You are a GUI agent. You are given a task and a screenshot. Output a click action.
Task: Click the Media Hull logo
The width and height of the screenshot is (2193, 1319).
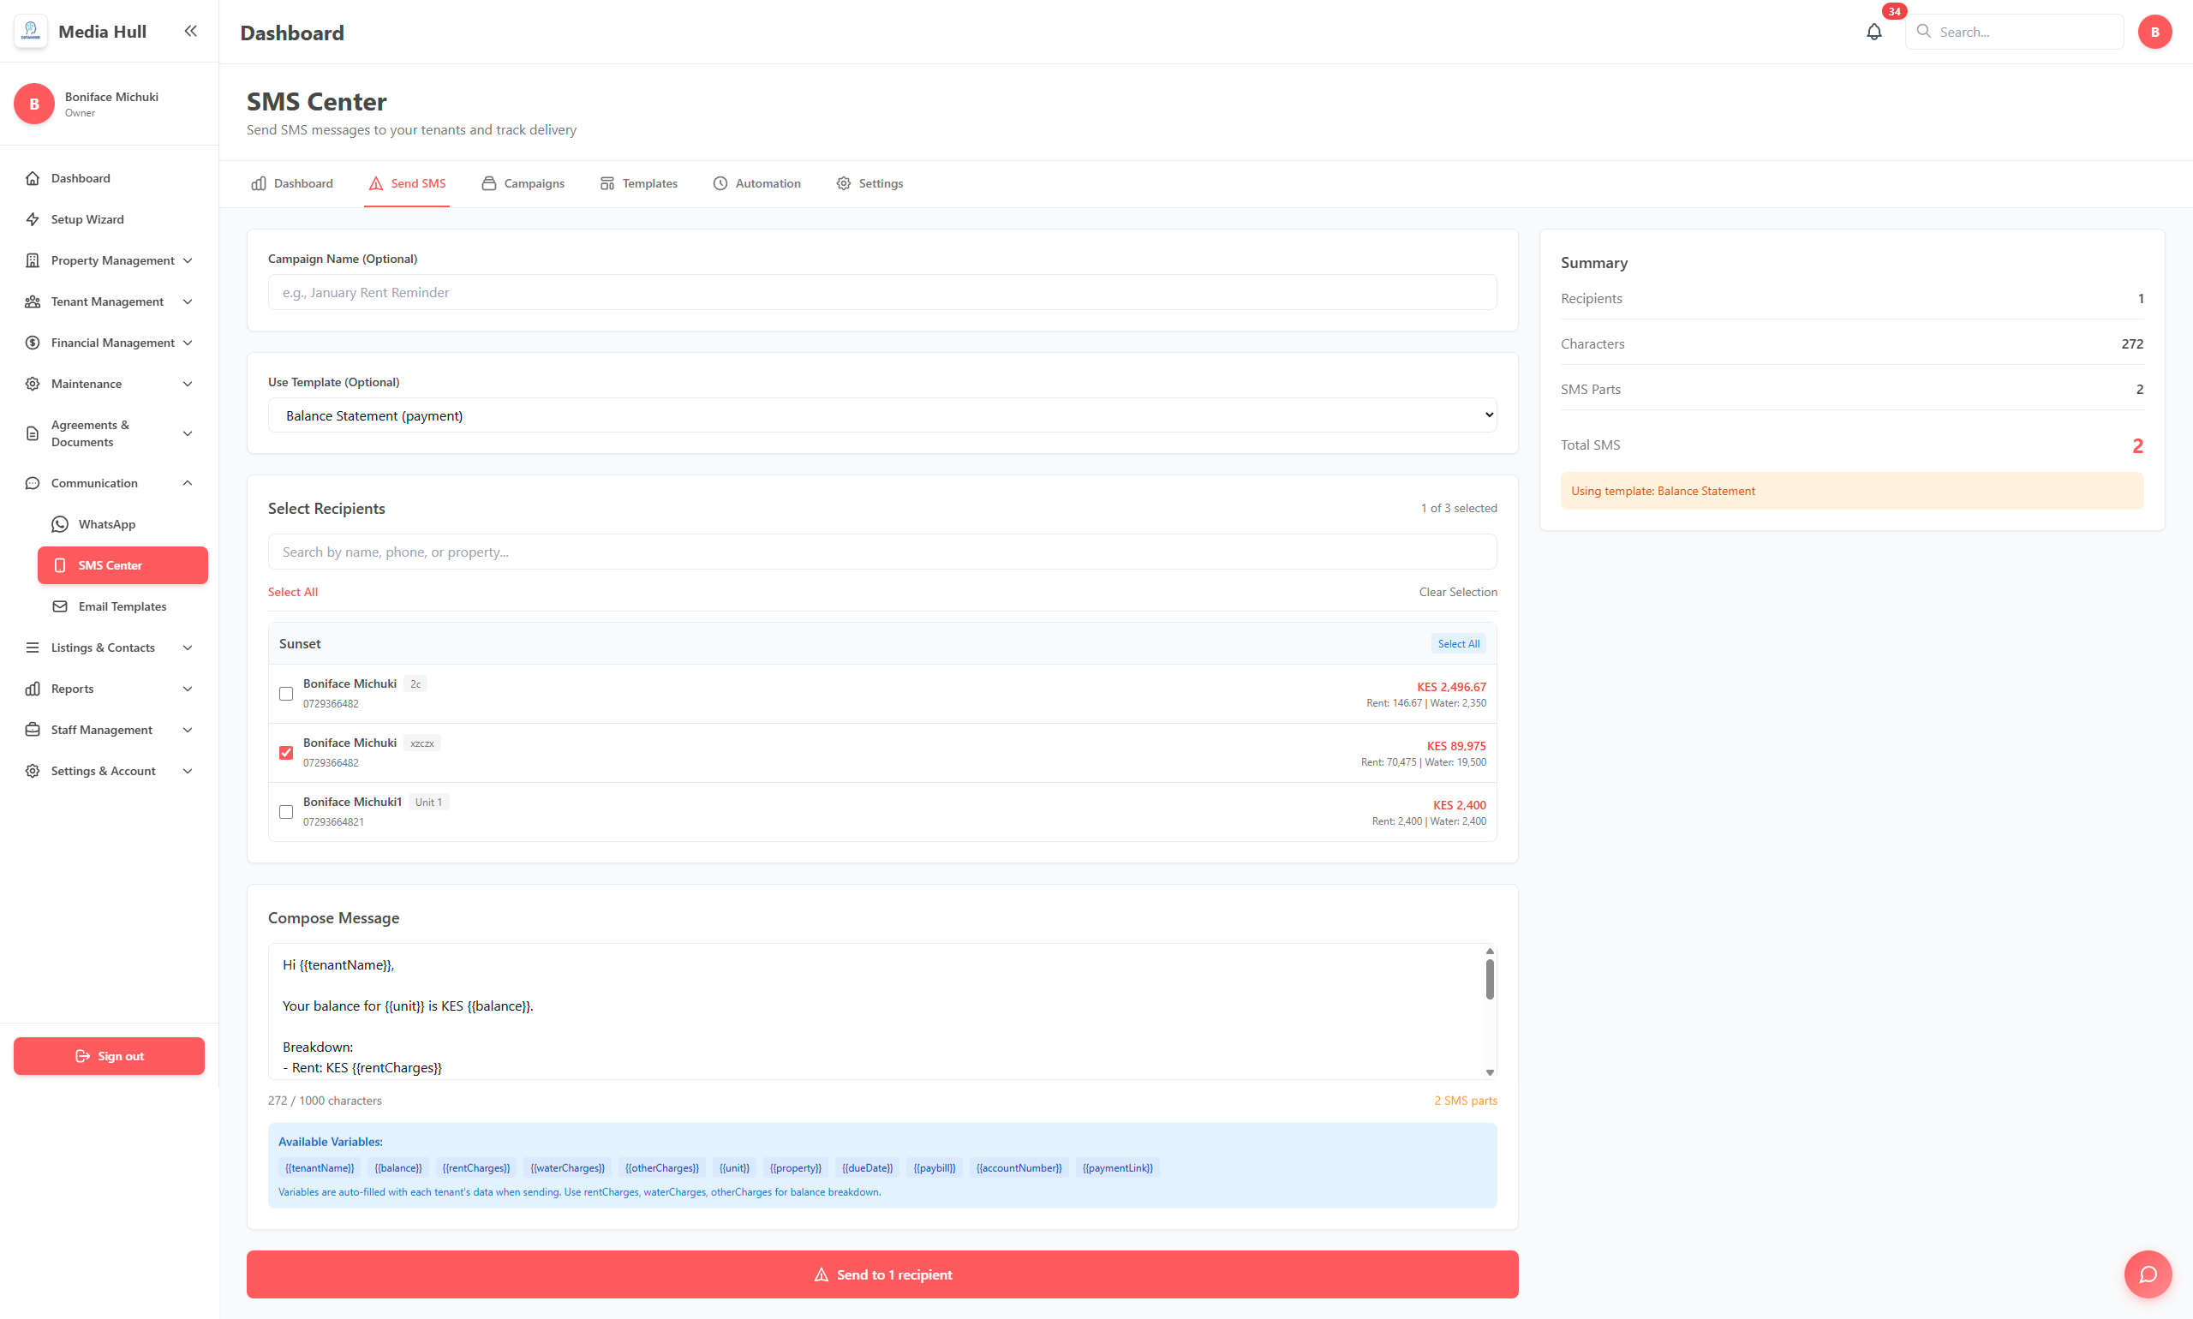pyautogui.click(x=31, y=31)
